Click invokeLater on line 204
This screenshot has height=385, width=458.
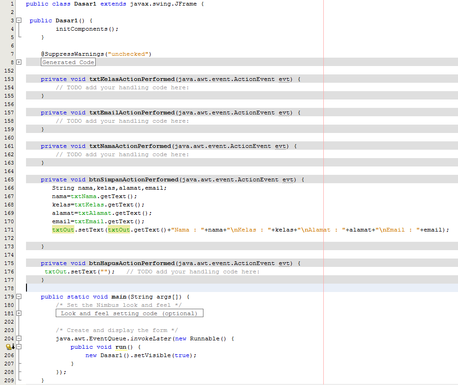click(x=150, y=339)
